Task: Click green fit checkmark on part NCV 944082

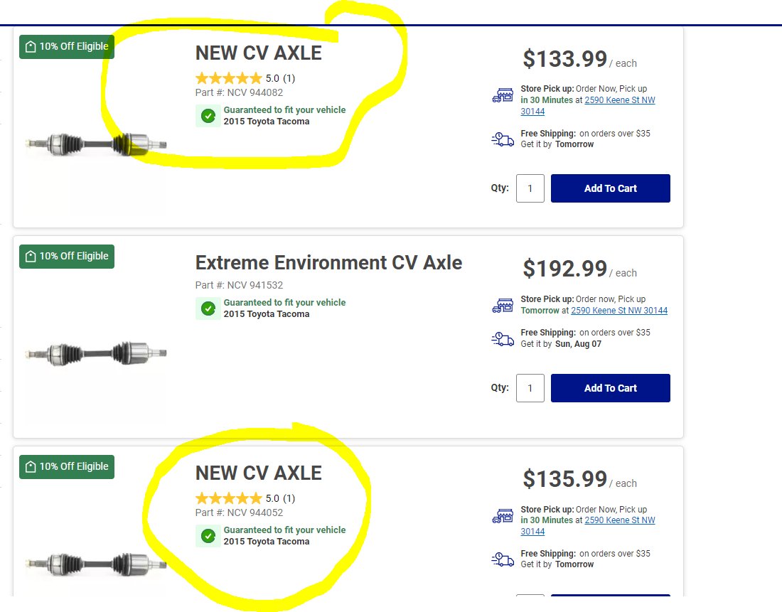Action: click(208, 116)
